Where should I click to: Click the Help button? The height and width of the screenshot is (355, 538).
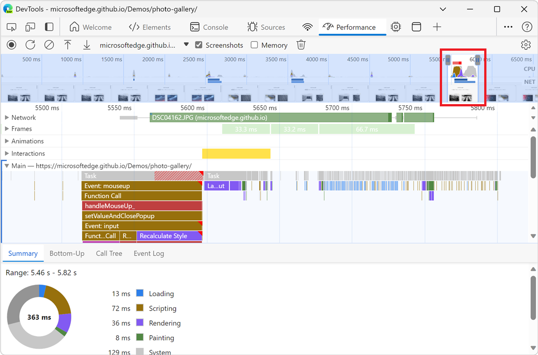pos(526,27)
